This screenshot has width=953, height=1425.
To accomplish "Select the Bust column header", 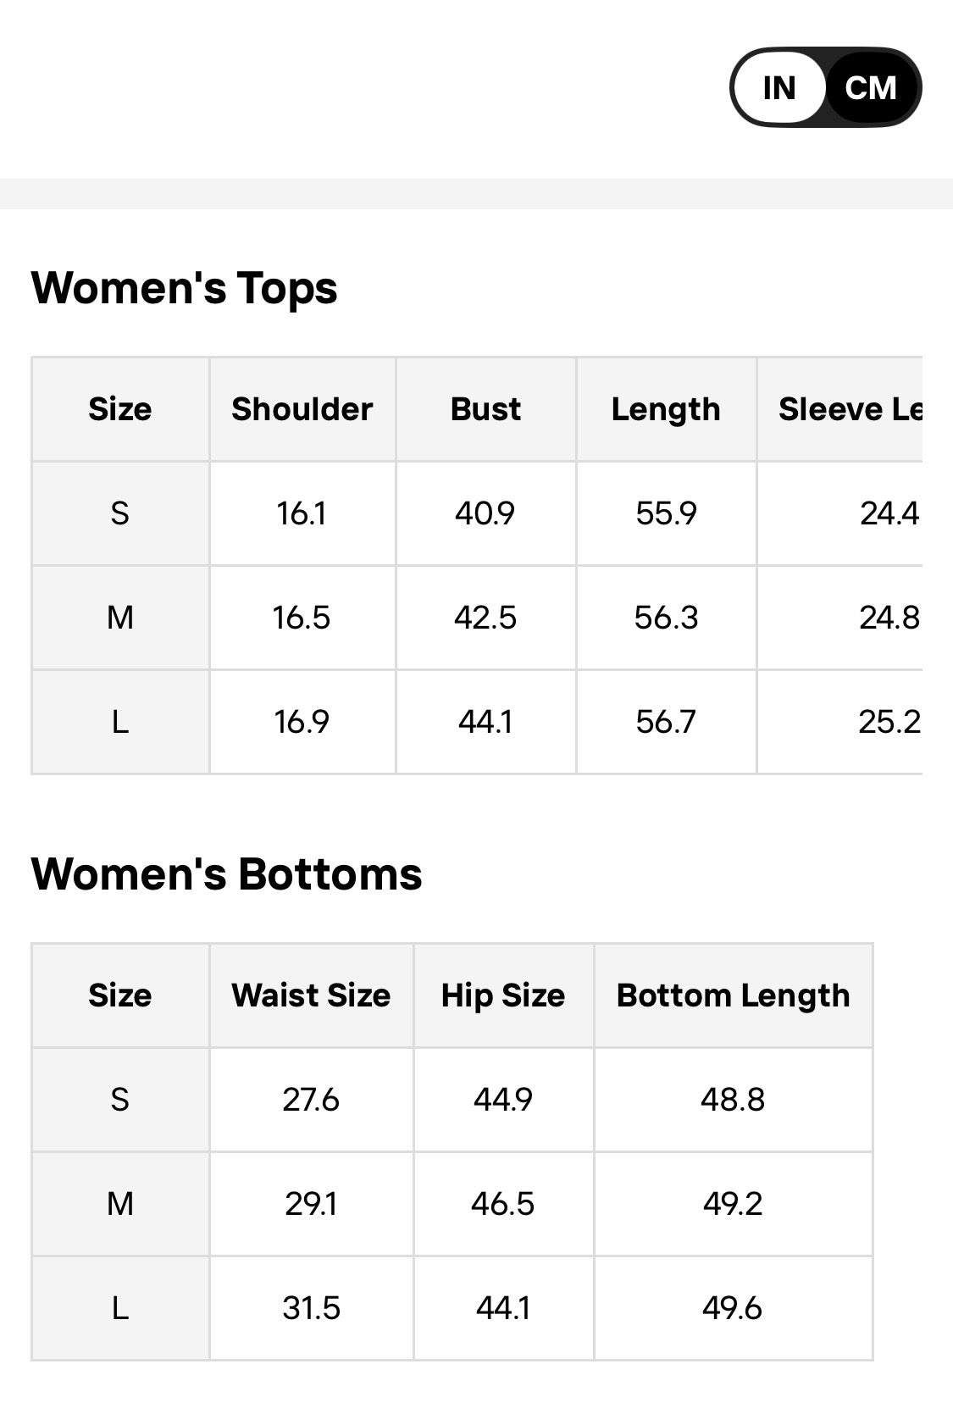I will [485, 409].
